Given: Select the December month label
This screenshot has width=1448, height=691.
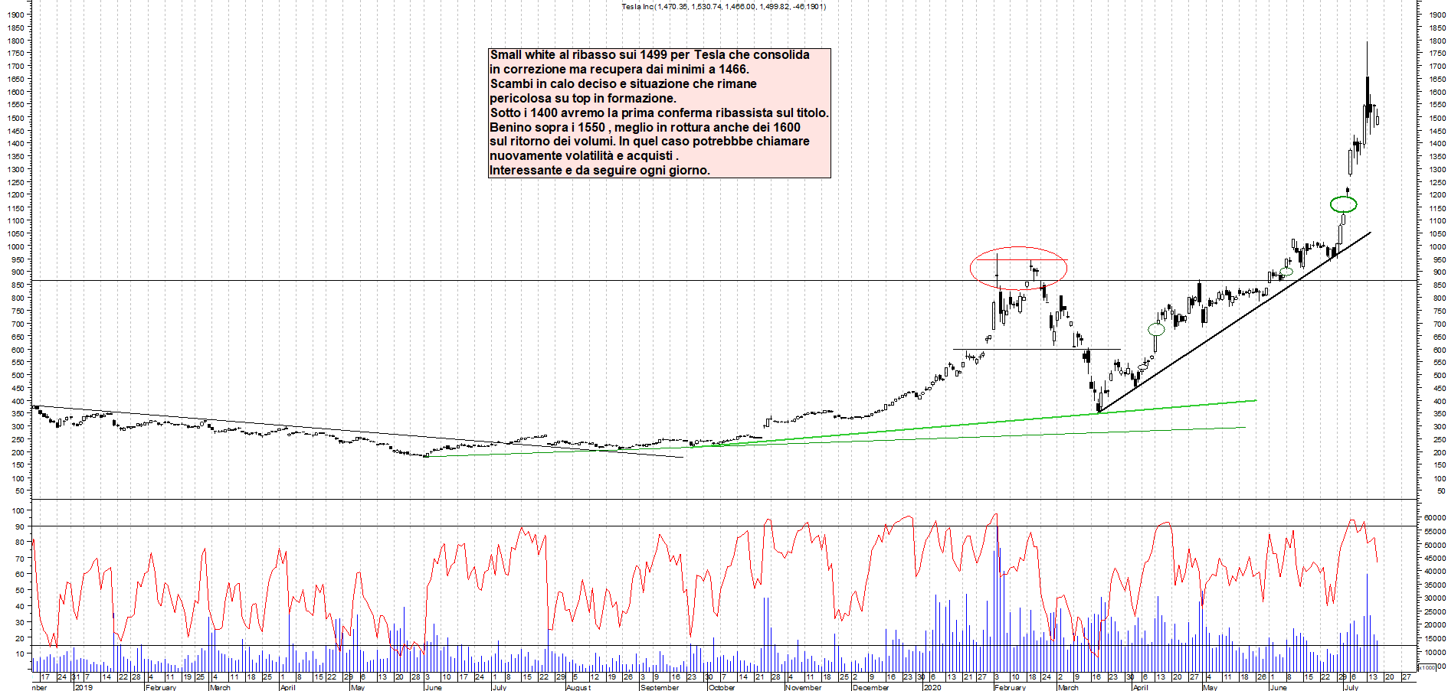Looking at the screenshot, I should click(870, 687).
